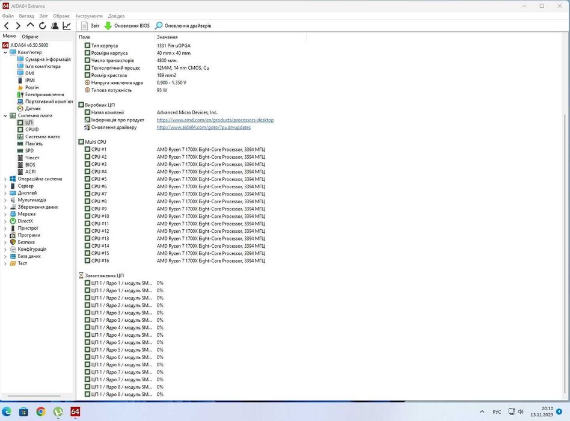Viewport: 570px width, 421px height.
Task: Open the Файл menu
Action: pos(8,16)
